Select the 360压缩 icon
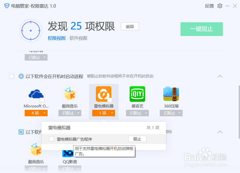This screenshot has height=173, width=240. coord(171,94)
